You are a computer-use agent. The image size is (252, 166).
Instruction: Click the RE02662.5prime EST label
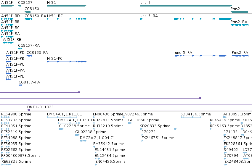pyautogui.click(x=16, y=150)
